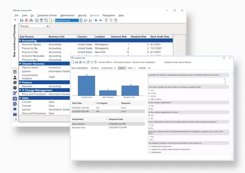Screen dimensions: 245x173
Task: Open the grid building sidebar icon
Action: [x=15, y=72]
